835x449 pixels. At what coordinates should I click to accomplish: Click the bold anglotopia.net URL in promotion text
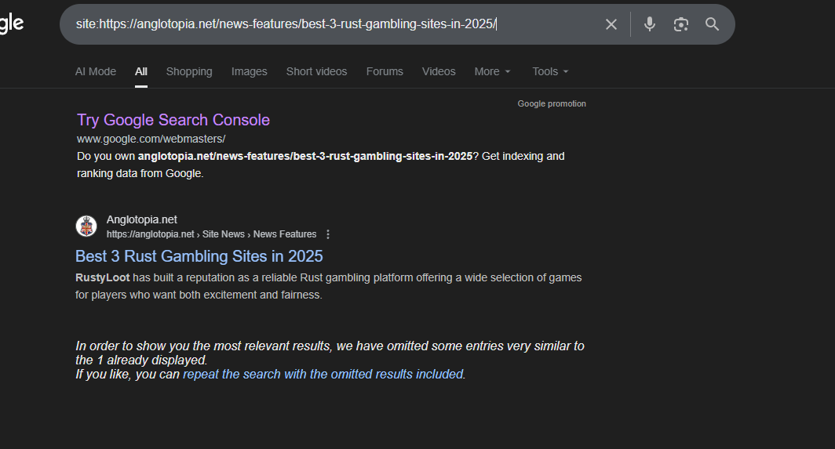click(305, 157)
